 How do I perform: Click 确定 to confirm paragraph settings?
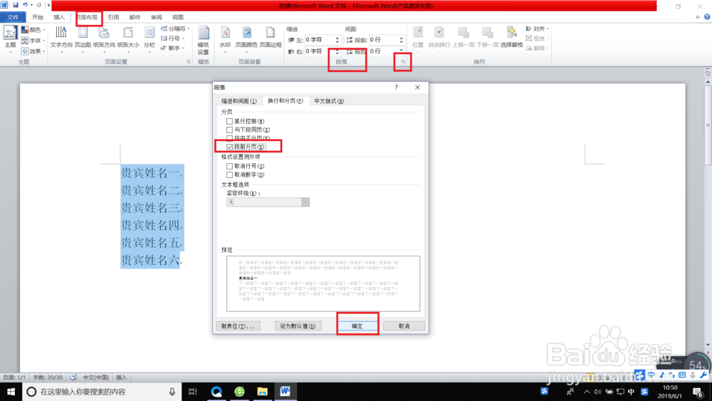[357, 326]
